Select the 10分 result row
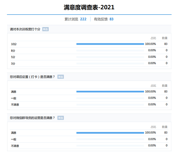The width and height of the screenshot is (176, 154). 89,44
